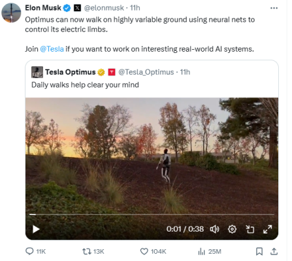Repost the tweet using the 13K retweet icon
This screenshot has width=292, height=261.
[86, 251]
